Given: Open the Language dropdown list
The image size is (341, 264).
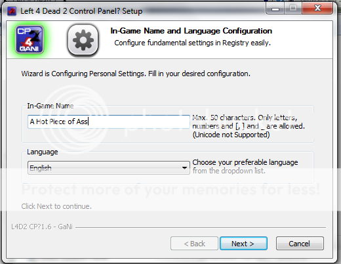Looking at the screenshot, I should (109, 168).
